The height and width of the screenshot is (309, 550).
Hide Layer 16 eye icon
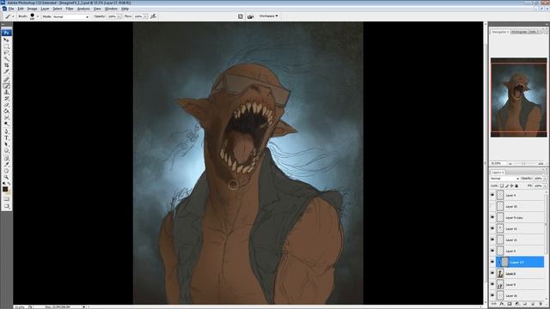click(492, 295)
